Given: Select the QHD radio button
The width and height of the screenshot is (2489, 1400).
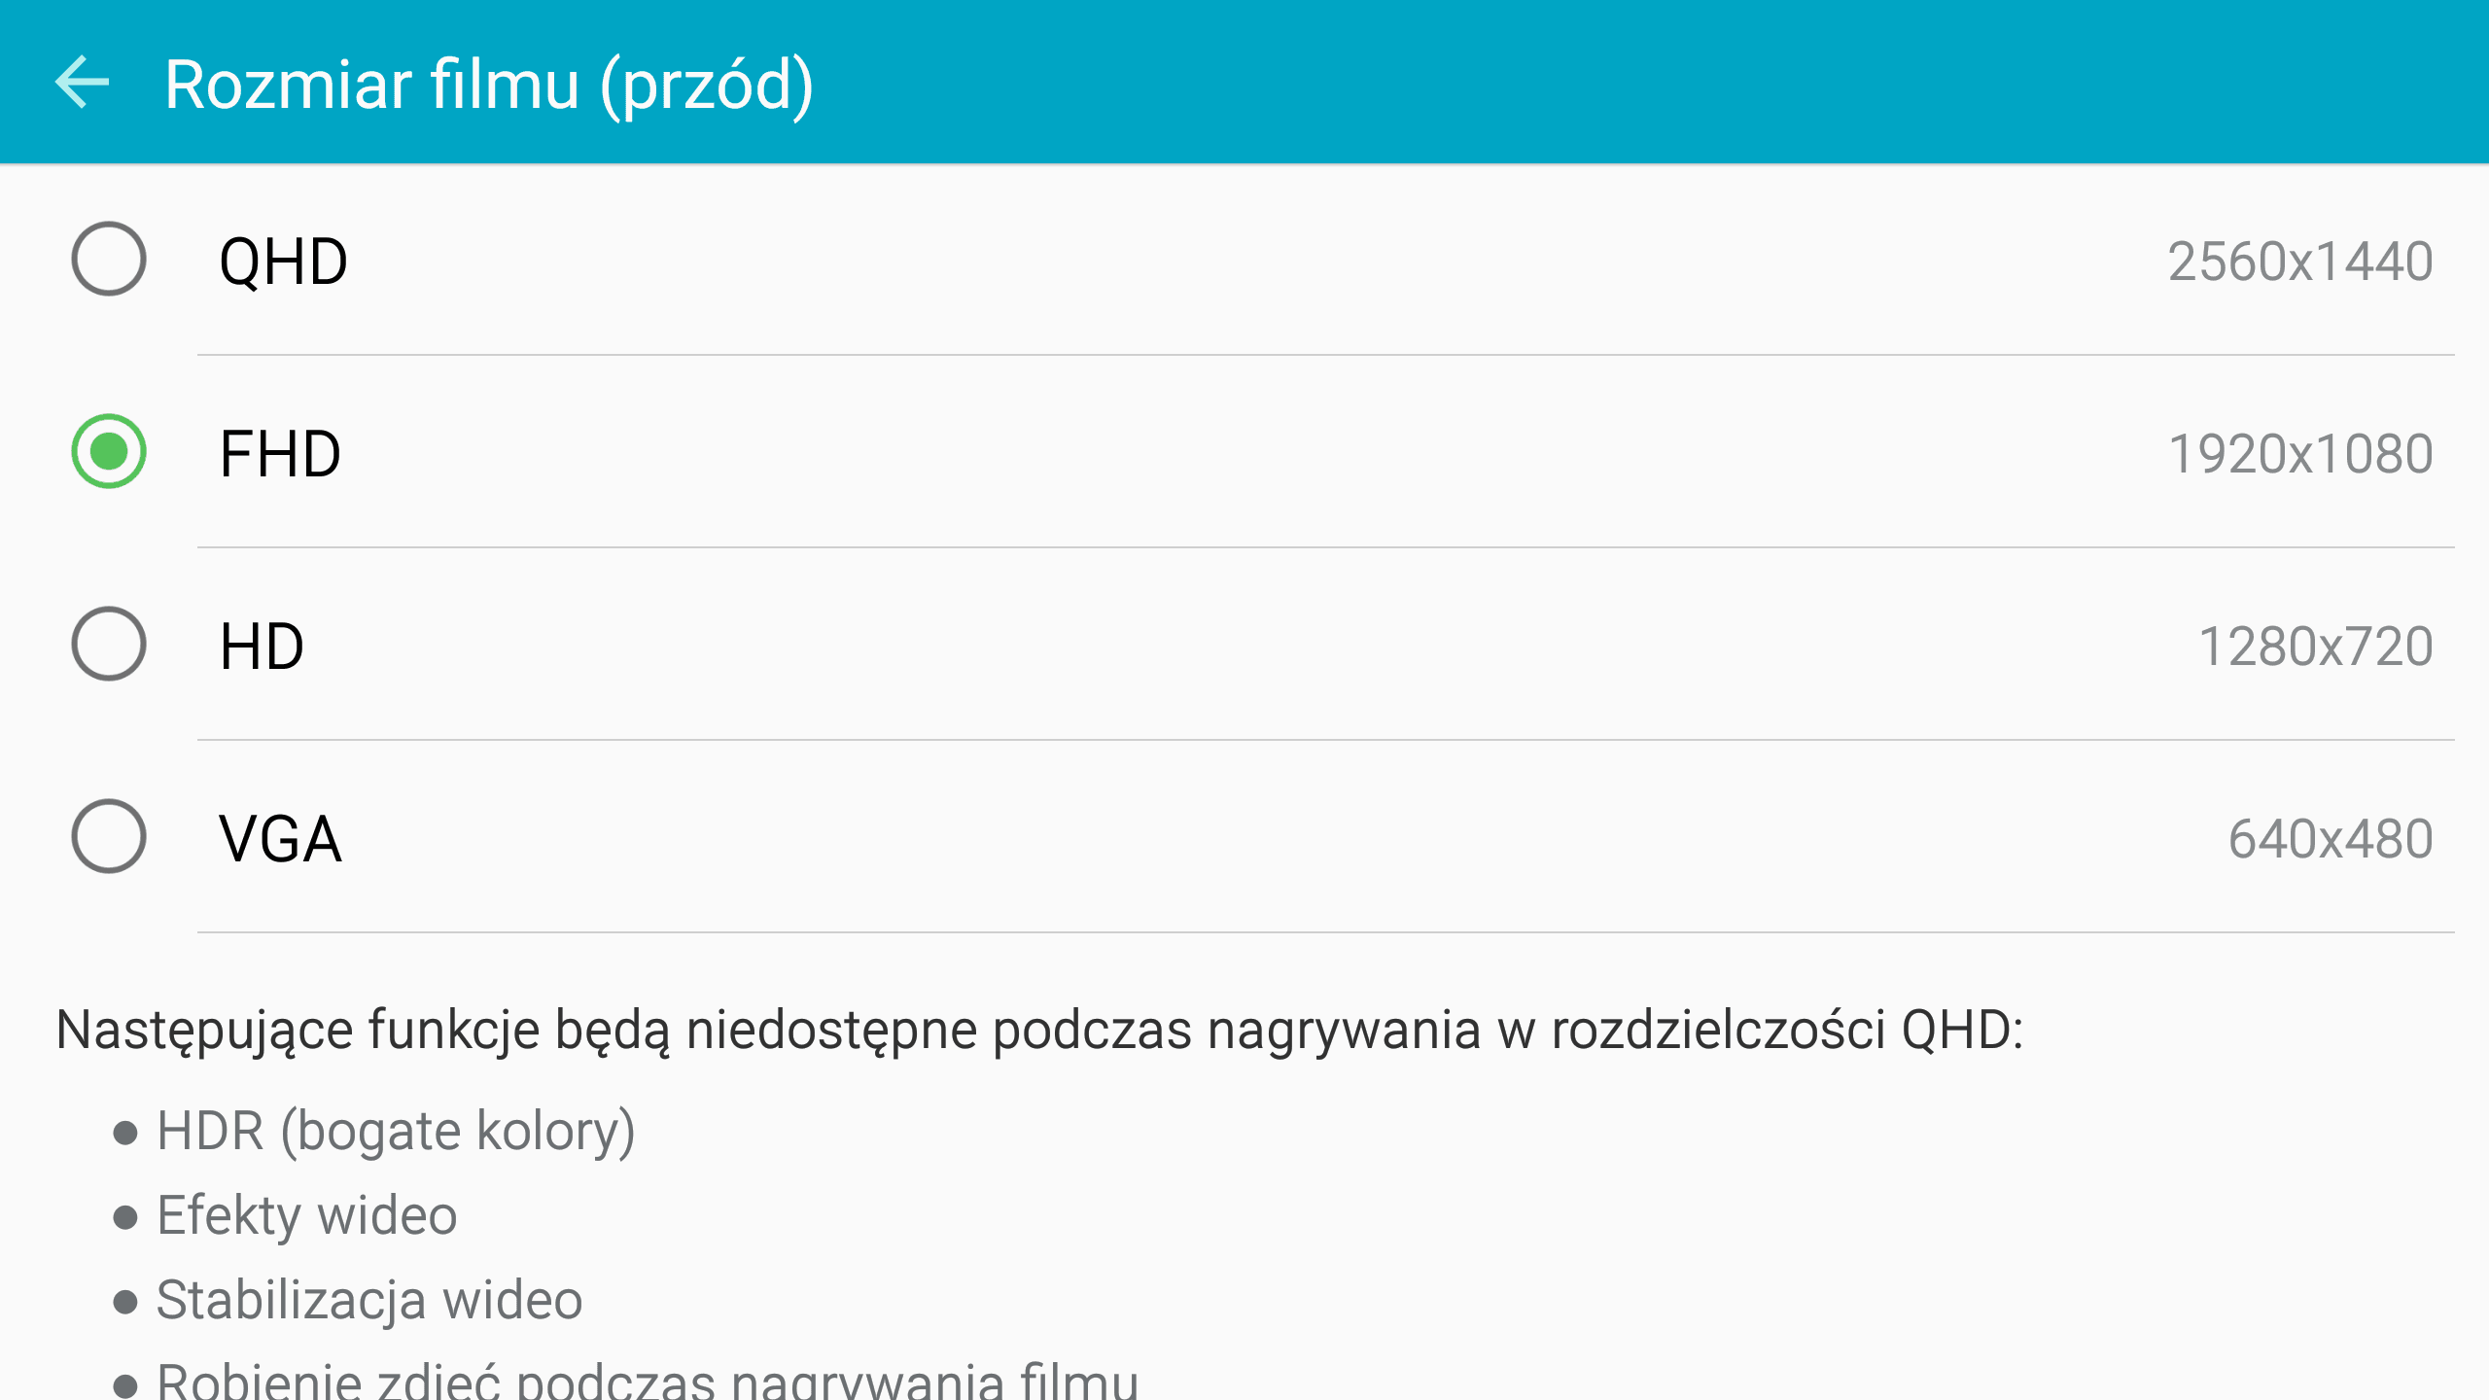Looking at the screenshot, I should pos(109,259).
